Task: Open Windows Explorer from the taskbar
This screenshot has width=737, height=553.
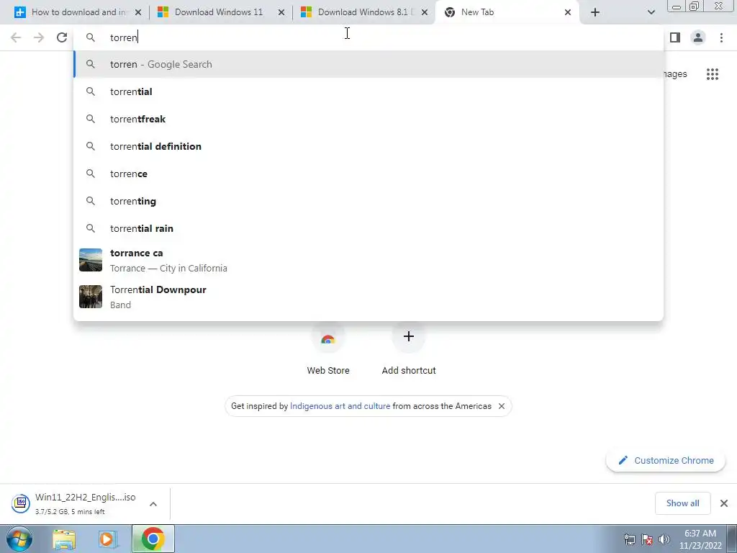Action: pos(64,539)
